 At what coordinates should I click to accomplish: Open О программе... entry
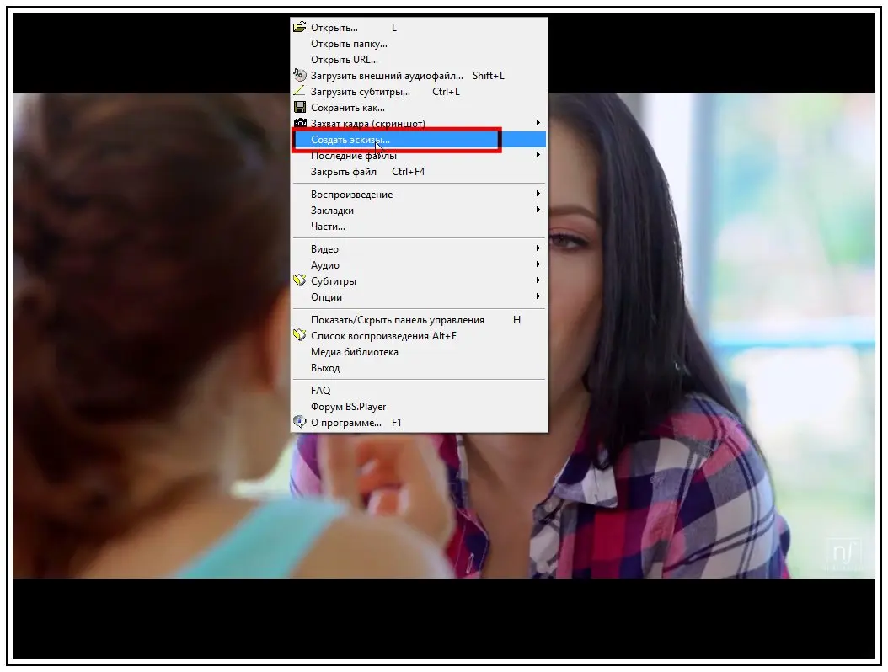tap(419, 423)
